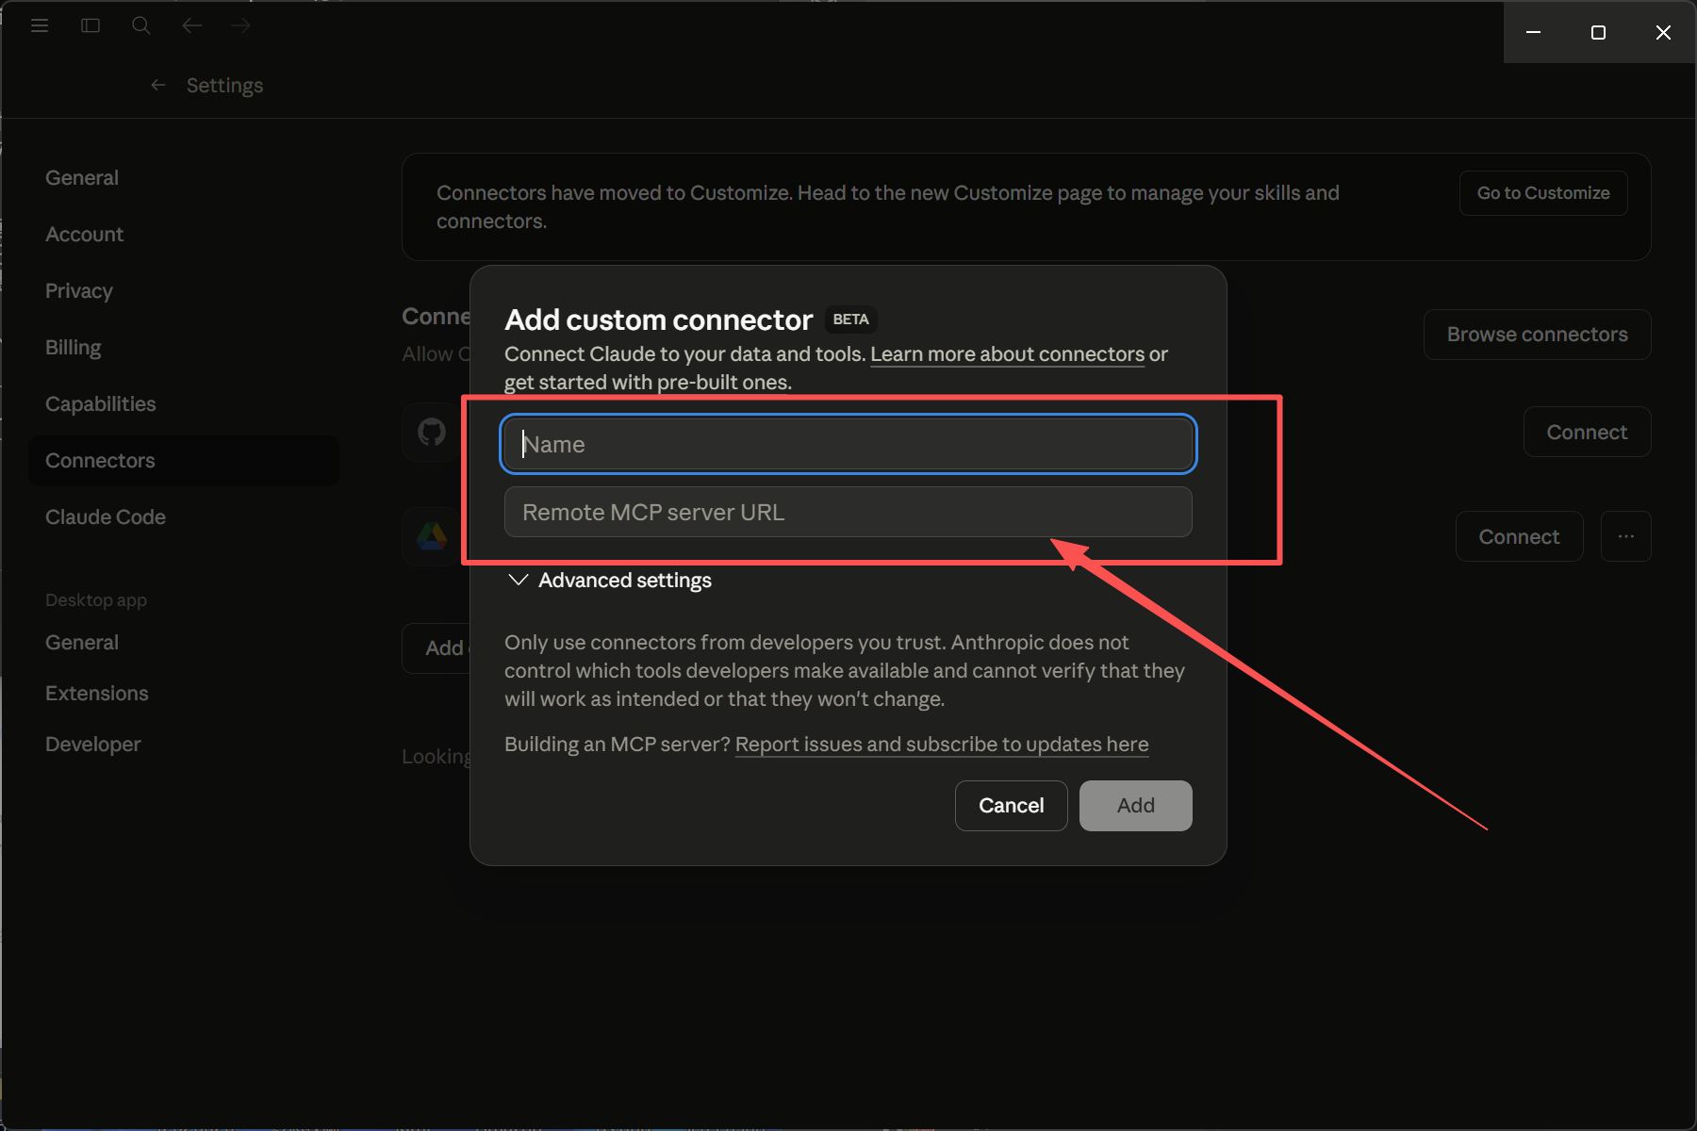Toggle the sidebar panel icon
The width and height of the screenshot is (1697, 1131).
[91, 25]
